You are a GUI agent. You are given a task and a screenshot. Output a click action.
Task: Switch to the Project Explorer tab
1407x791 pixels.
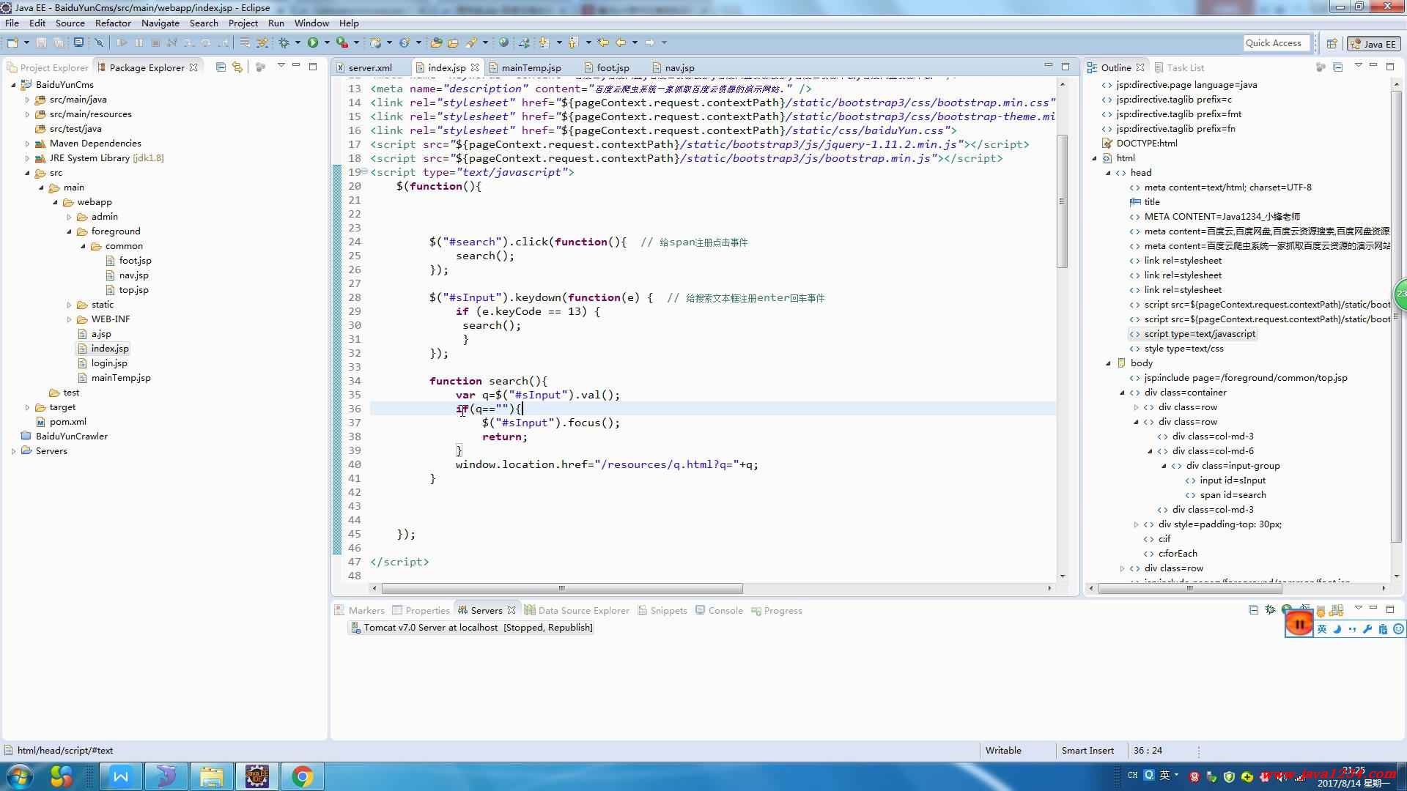[x=48, y=67]
